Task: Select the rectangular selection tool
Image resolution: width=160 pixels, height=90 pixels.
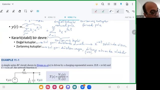Action: point(25,11)
